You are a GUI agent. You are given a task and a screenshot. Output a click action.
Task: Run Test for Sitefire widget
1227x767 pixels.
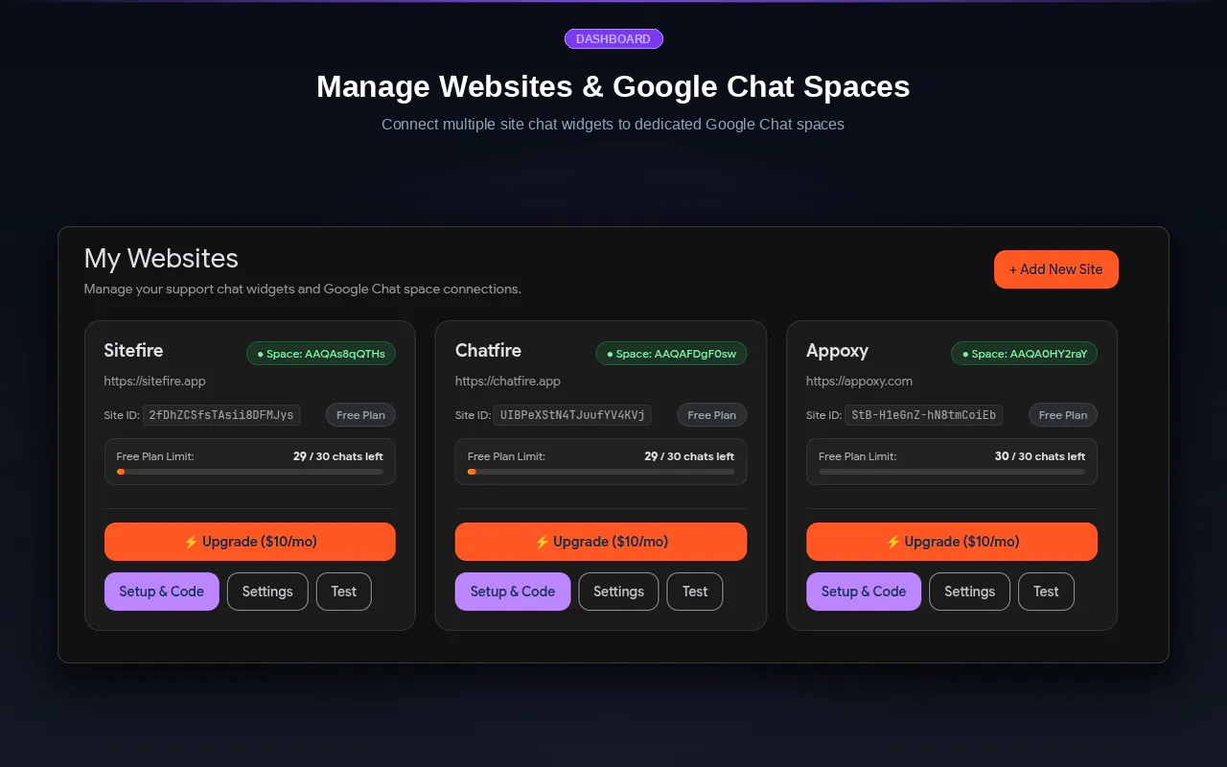coord(344,592)
